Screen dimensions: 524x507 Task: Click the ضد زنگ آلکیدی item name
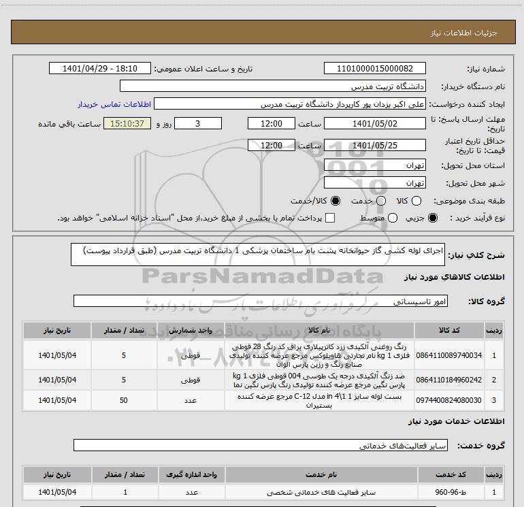(319, 380)
